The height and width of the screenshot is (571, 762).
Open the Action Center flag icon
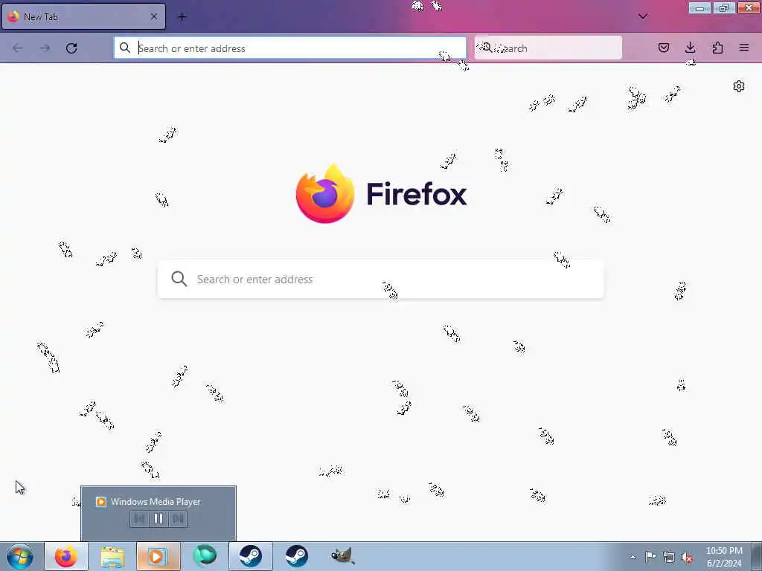point(650,557)
